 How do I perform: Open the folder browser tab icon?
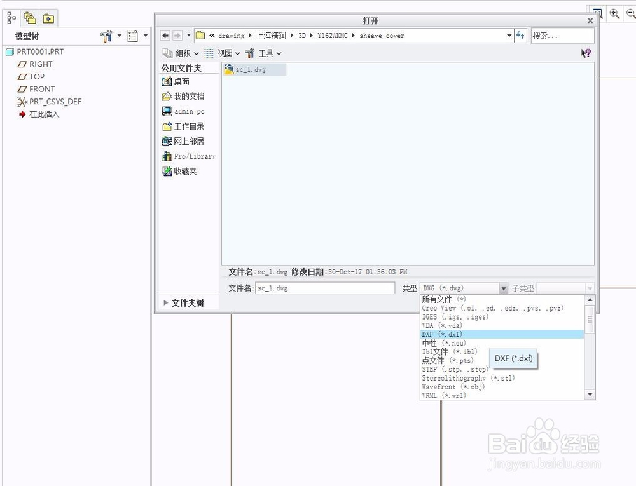click(30, 18)
